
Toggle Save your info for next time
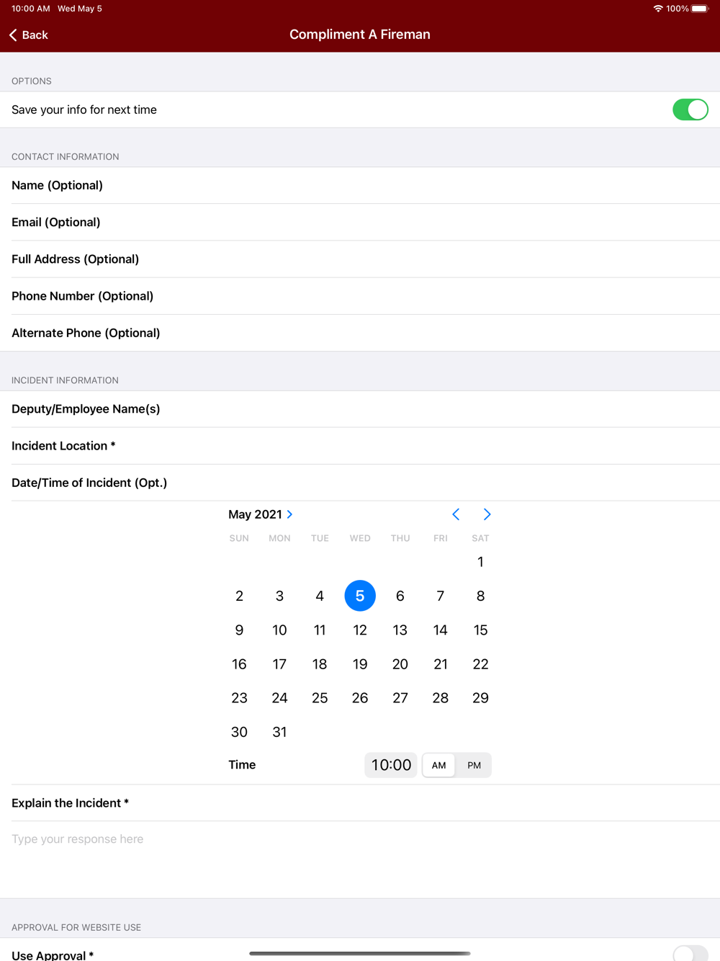coord(690,109)
